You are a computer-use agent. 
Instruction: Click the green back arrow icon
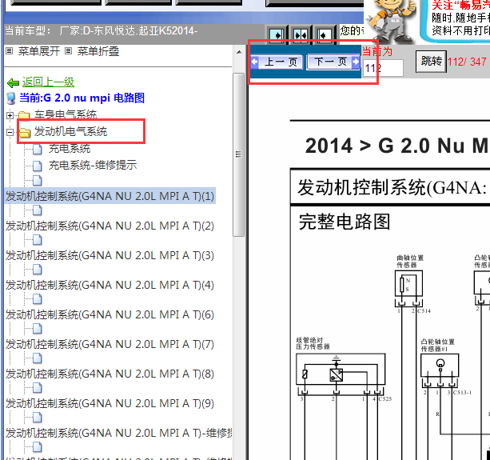tap(13, 83)
